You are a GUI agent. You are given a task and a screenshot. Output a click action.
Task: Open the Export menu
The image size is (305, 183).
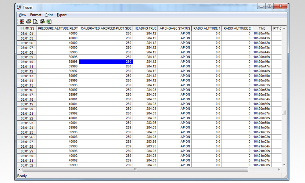[x=62, y=15]
